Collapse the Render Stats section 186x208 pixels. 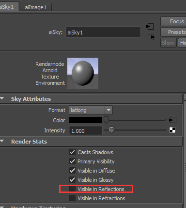click(x=2, y=141)
